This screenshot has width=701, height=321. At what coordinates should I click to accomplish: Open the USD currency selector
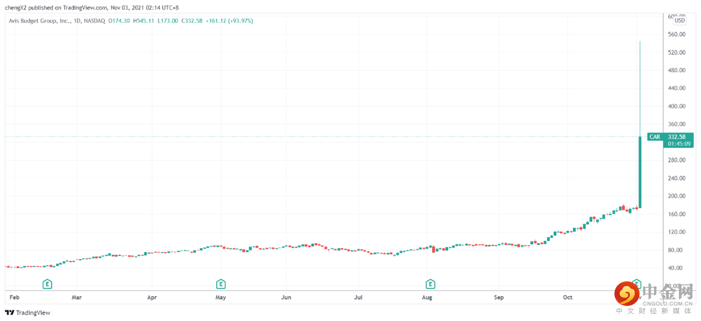pos(679,20)
